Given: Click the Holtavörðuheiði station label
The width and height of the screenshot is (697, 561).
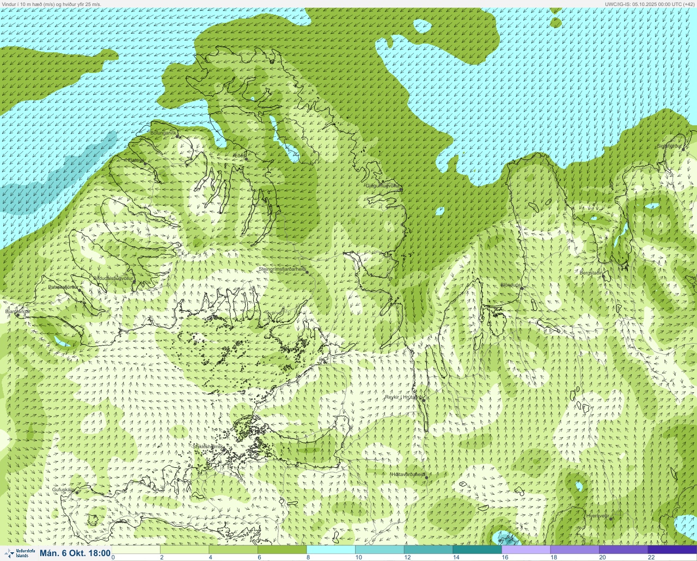Looking at the screenshot, I should [408, 474].
